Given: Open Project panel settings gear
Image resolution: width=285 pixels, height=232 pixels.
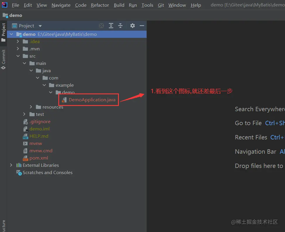Looking at the screenshot, I should point(133,26).
